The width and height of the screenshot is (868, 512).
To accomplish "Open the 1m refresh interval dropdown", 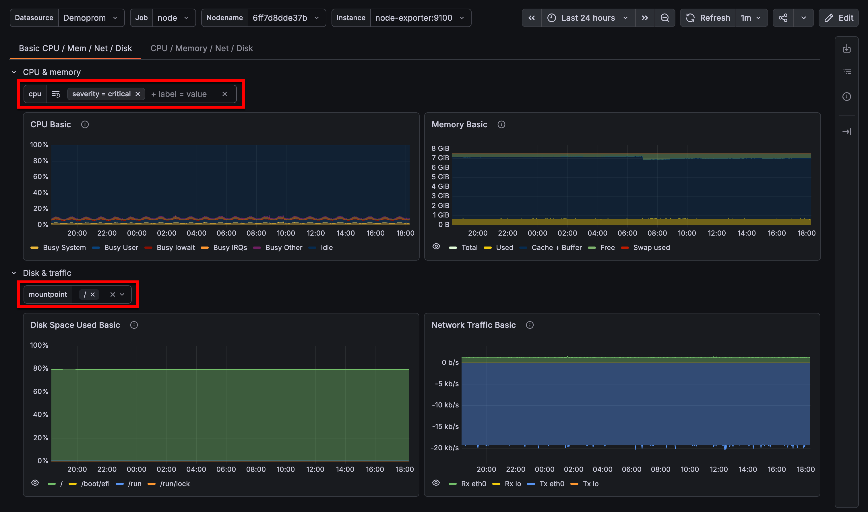I will pos(751,18).
